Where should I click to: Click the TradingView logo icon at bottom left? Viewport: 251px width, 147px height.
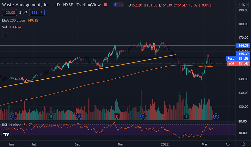(x=6, y=134)
